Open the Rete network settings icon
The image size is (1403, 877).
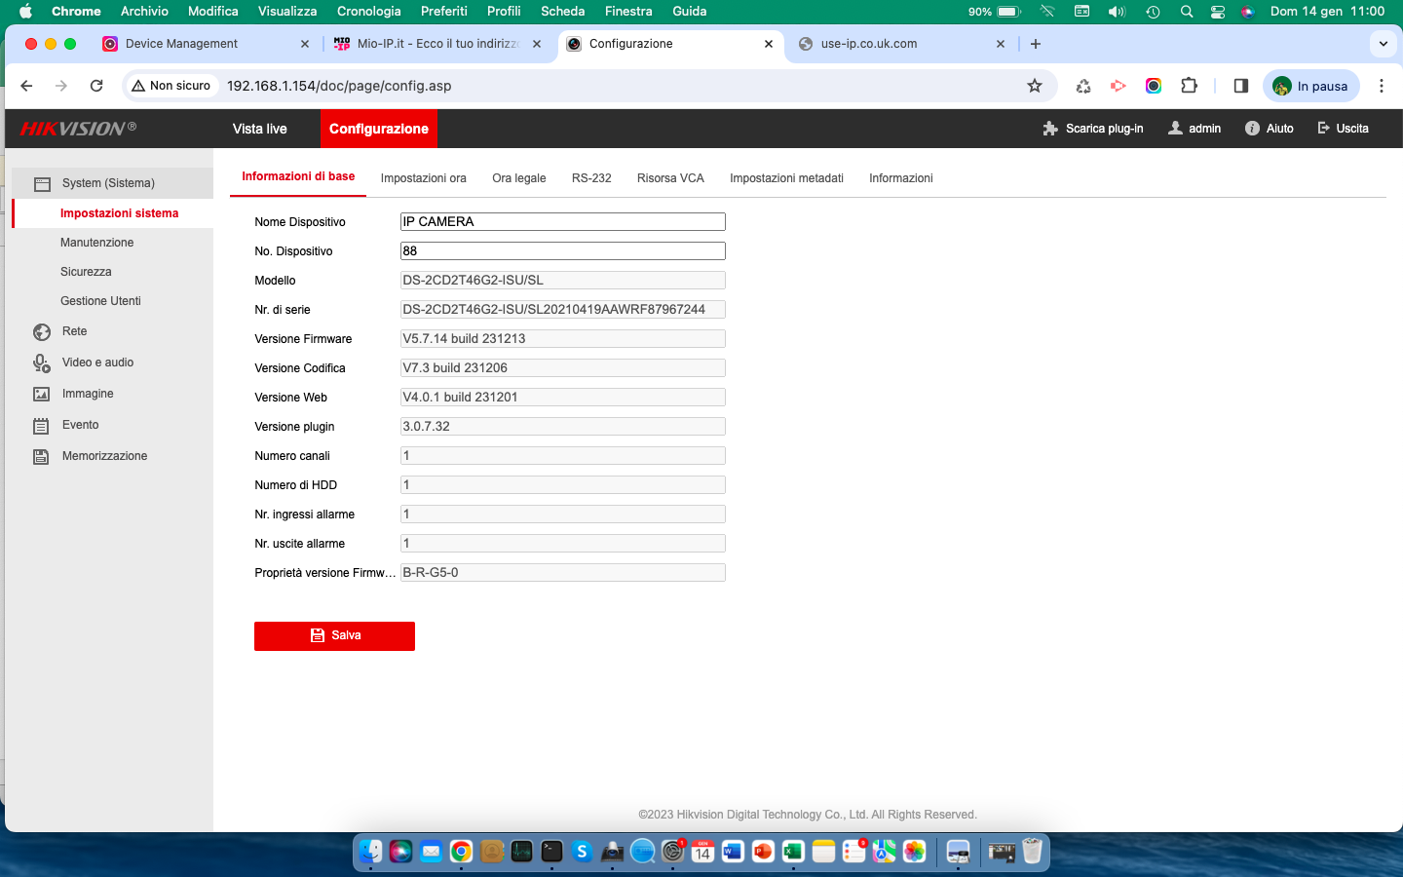coord(41,332)
